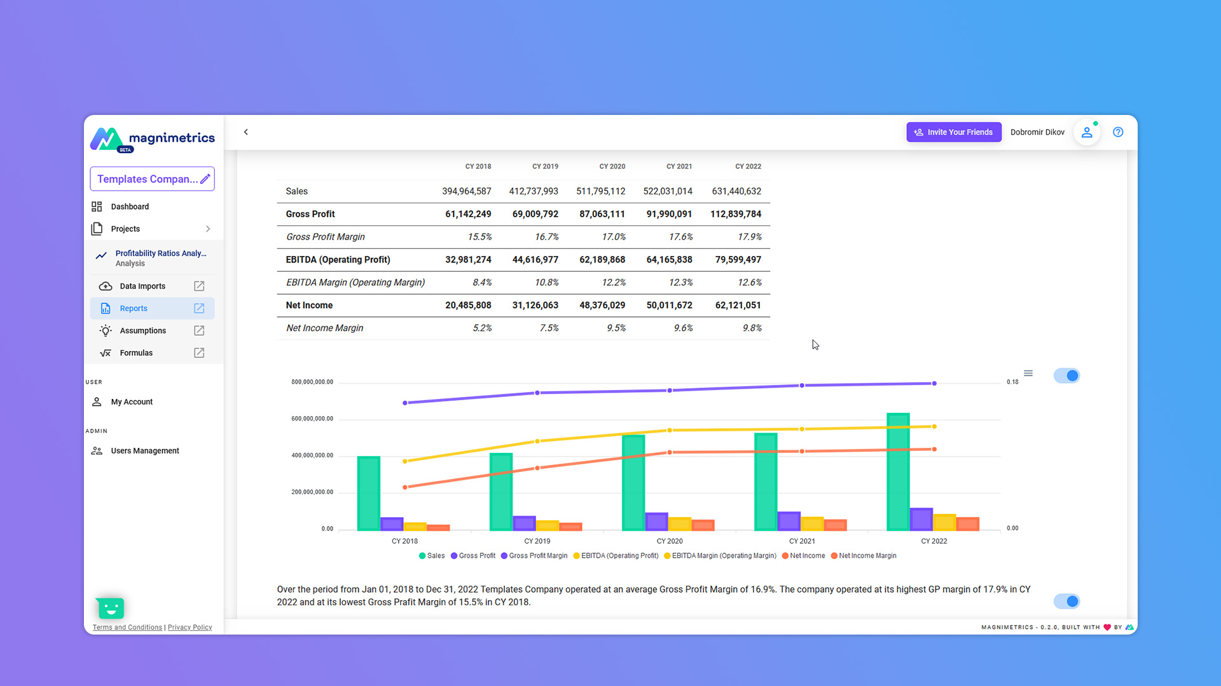Toggle the chart visibility switch
Viewport: 1221px width, 686px height.
point(1066,375)
